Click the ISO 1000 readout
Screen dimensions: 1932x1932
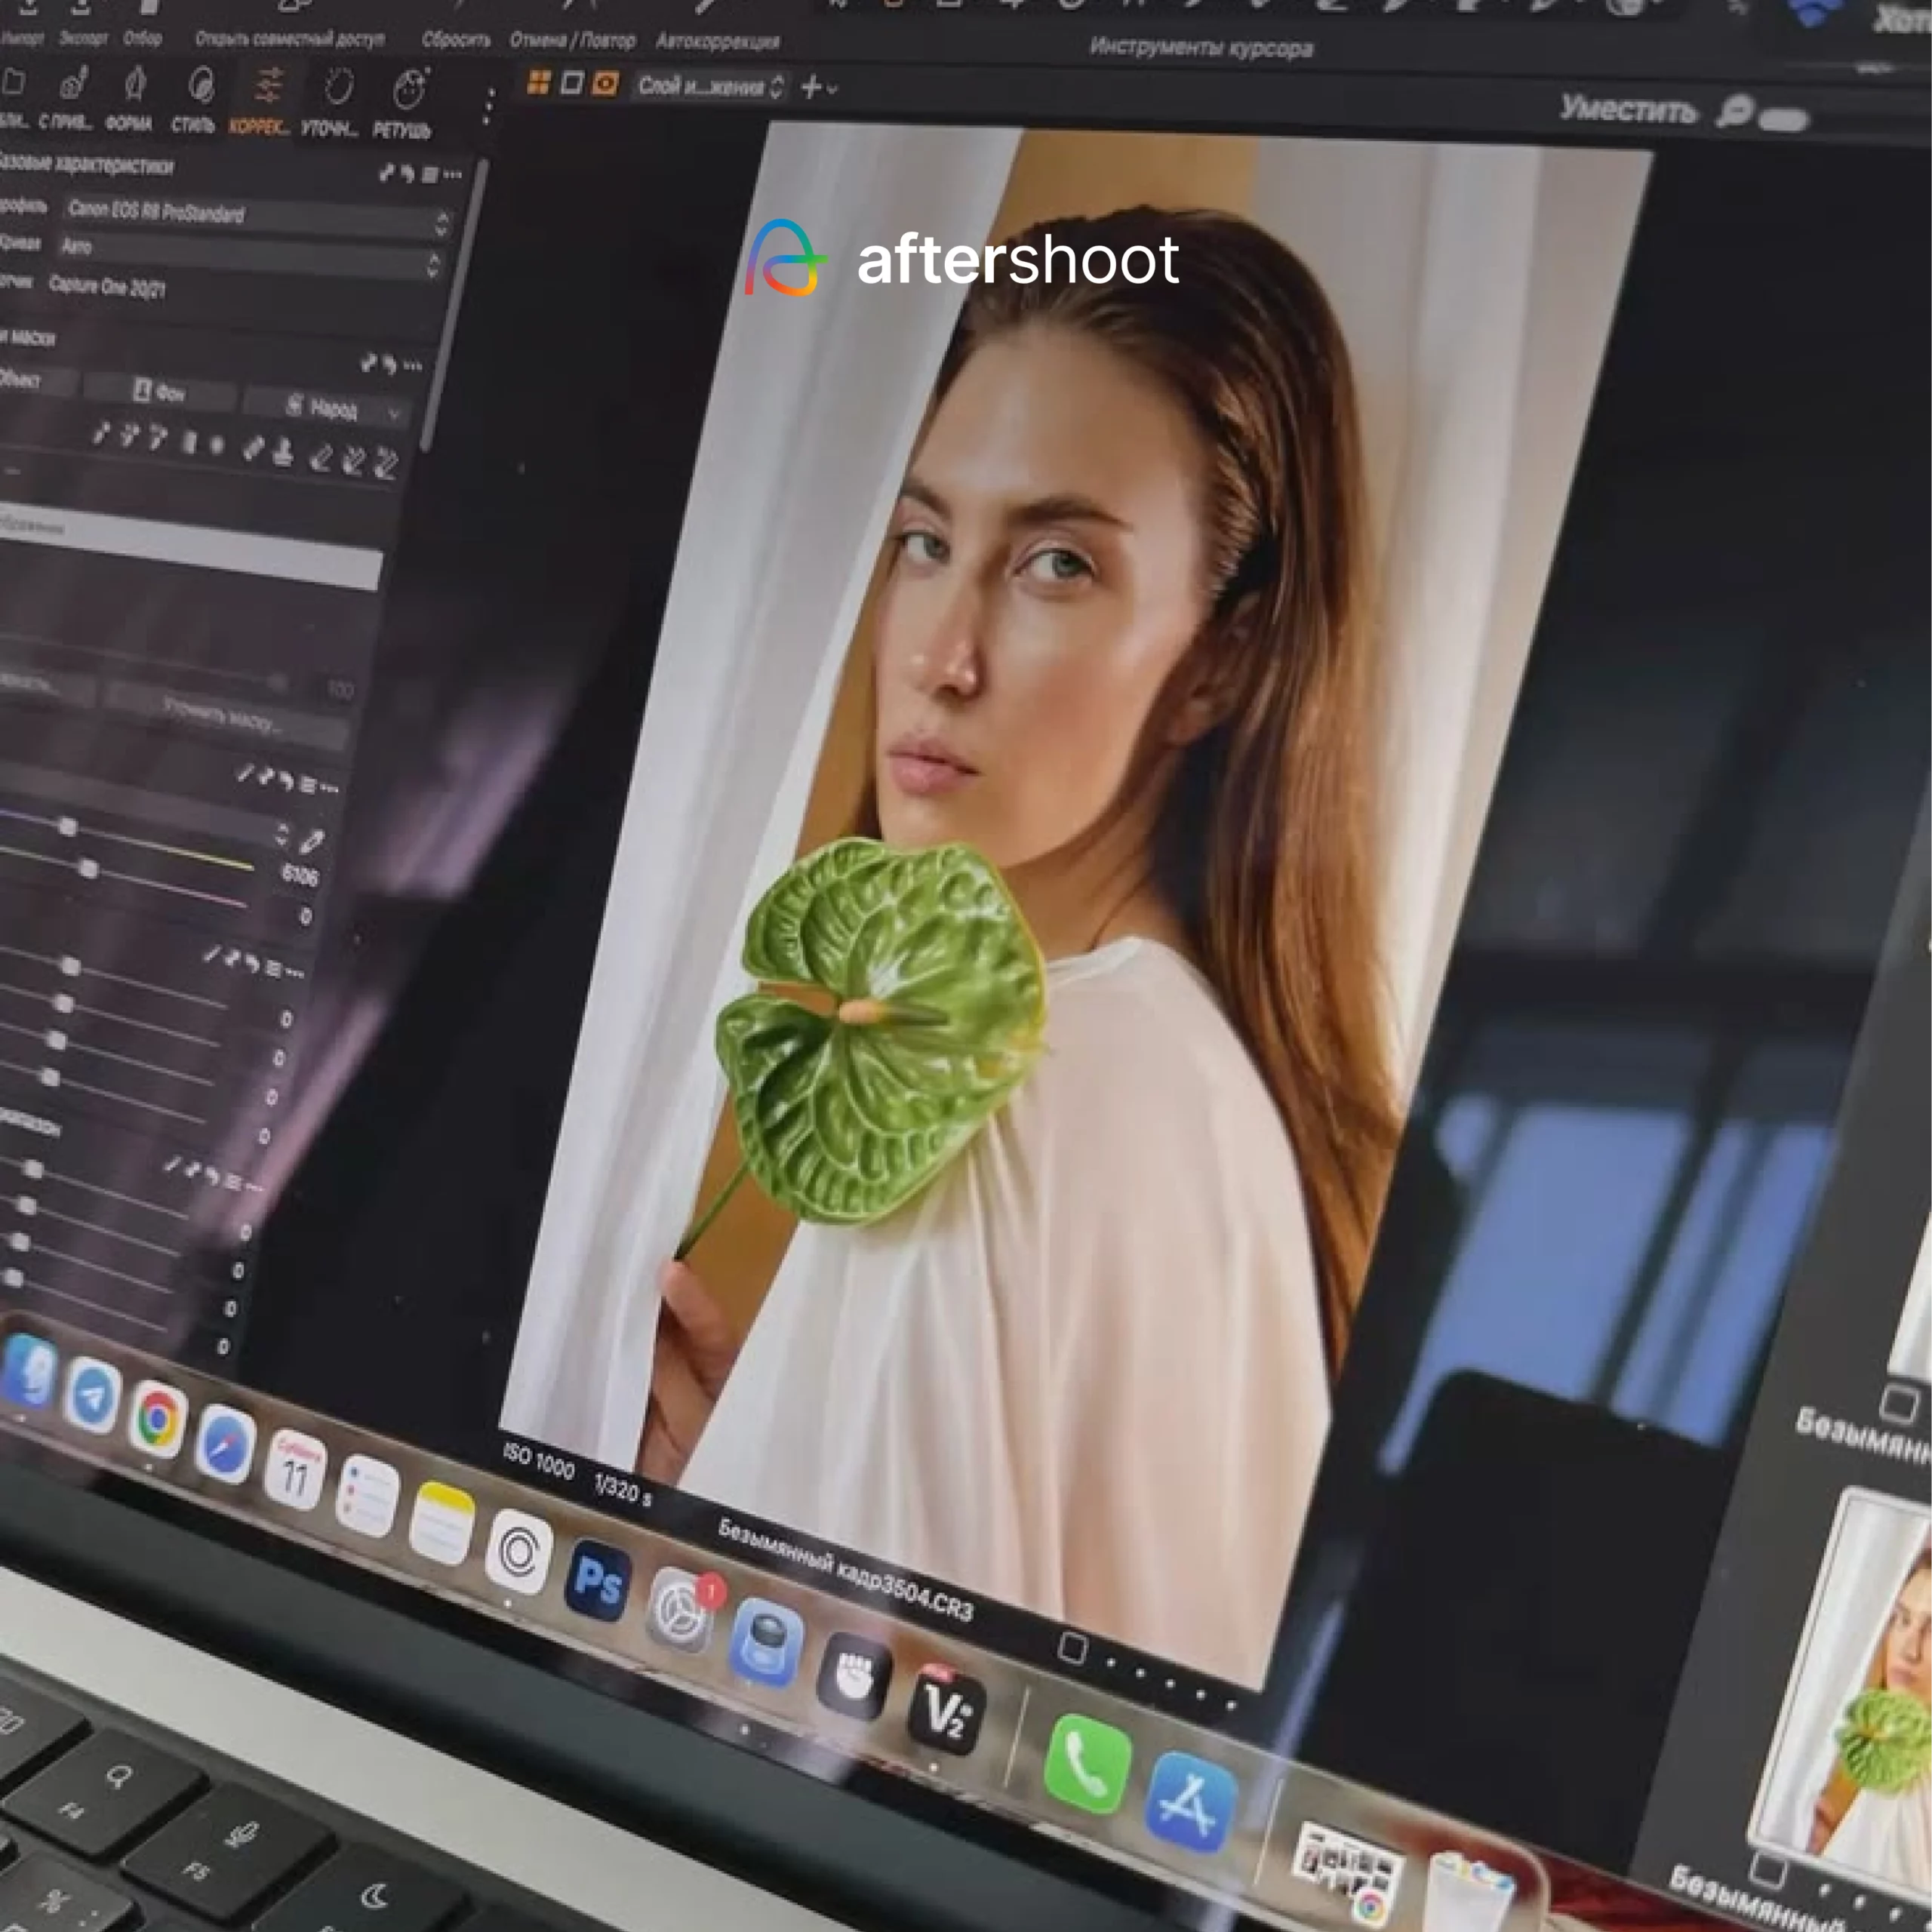(539, 1462)
